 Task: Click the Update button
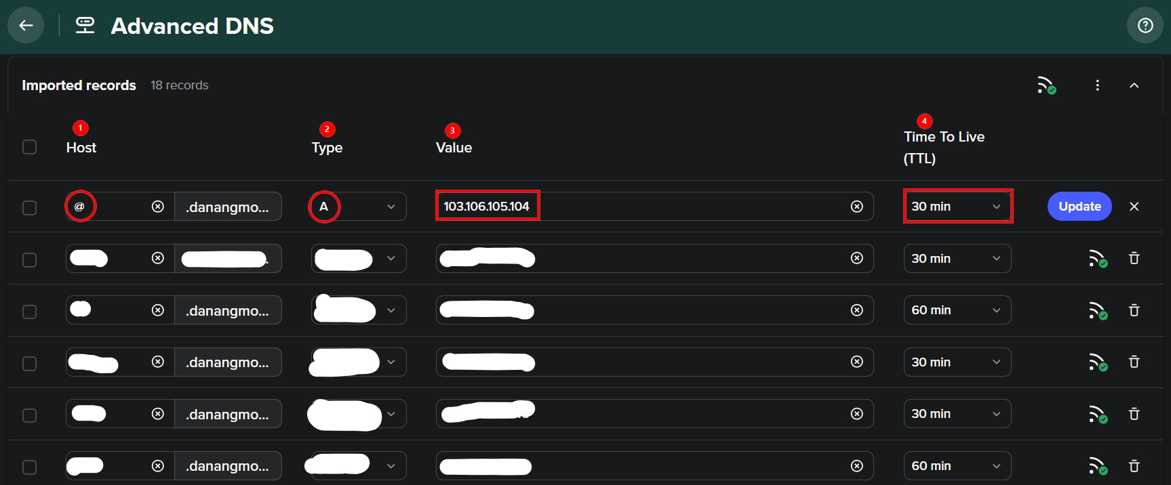click(x=1079, y=207)
